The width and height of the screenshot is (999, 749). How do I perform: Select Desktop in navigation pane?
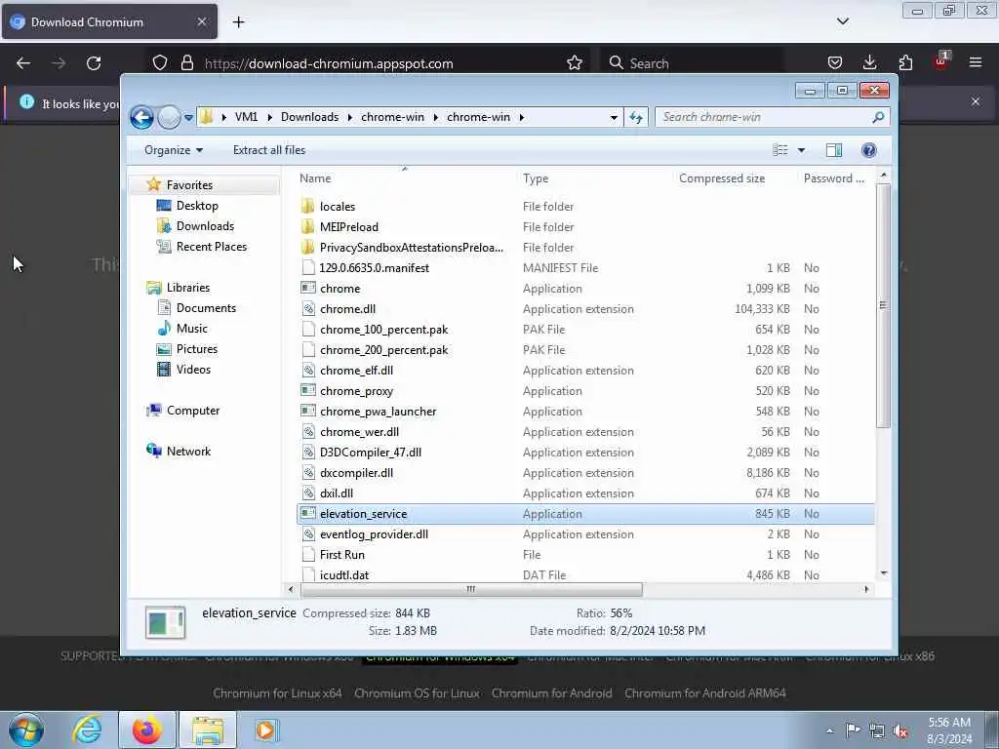click(197, 206)
